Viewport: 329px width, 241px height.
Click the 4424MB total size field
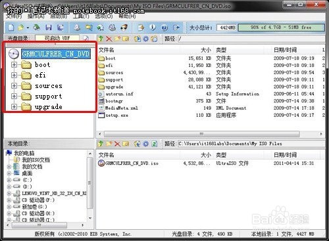pyautogui.click(x=227, y=28)
